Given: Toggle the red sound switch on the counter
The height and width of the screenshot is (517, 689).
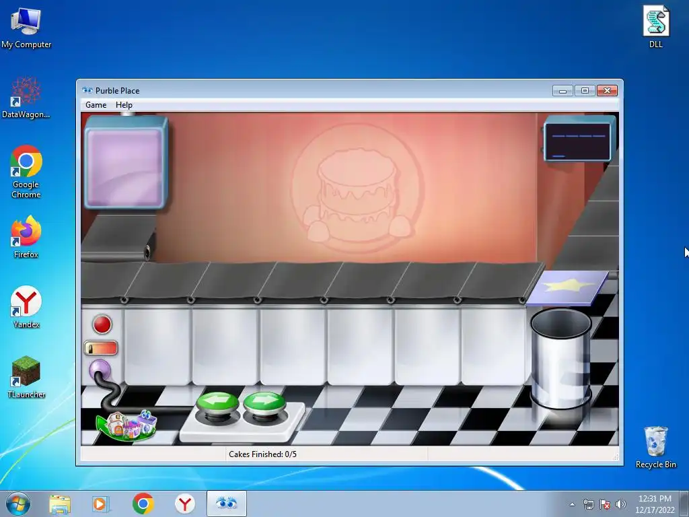Looking at the screenshot, I should (x=101, y=348).
